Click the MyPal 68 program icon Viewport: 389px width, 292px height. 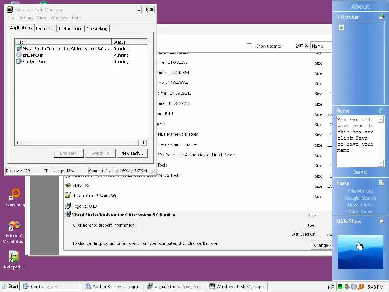[x=68, y=185]
